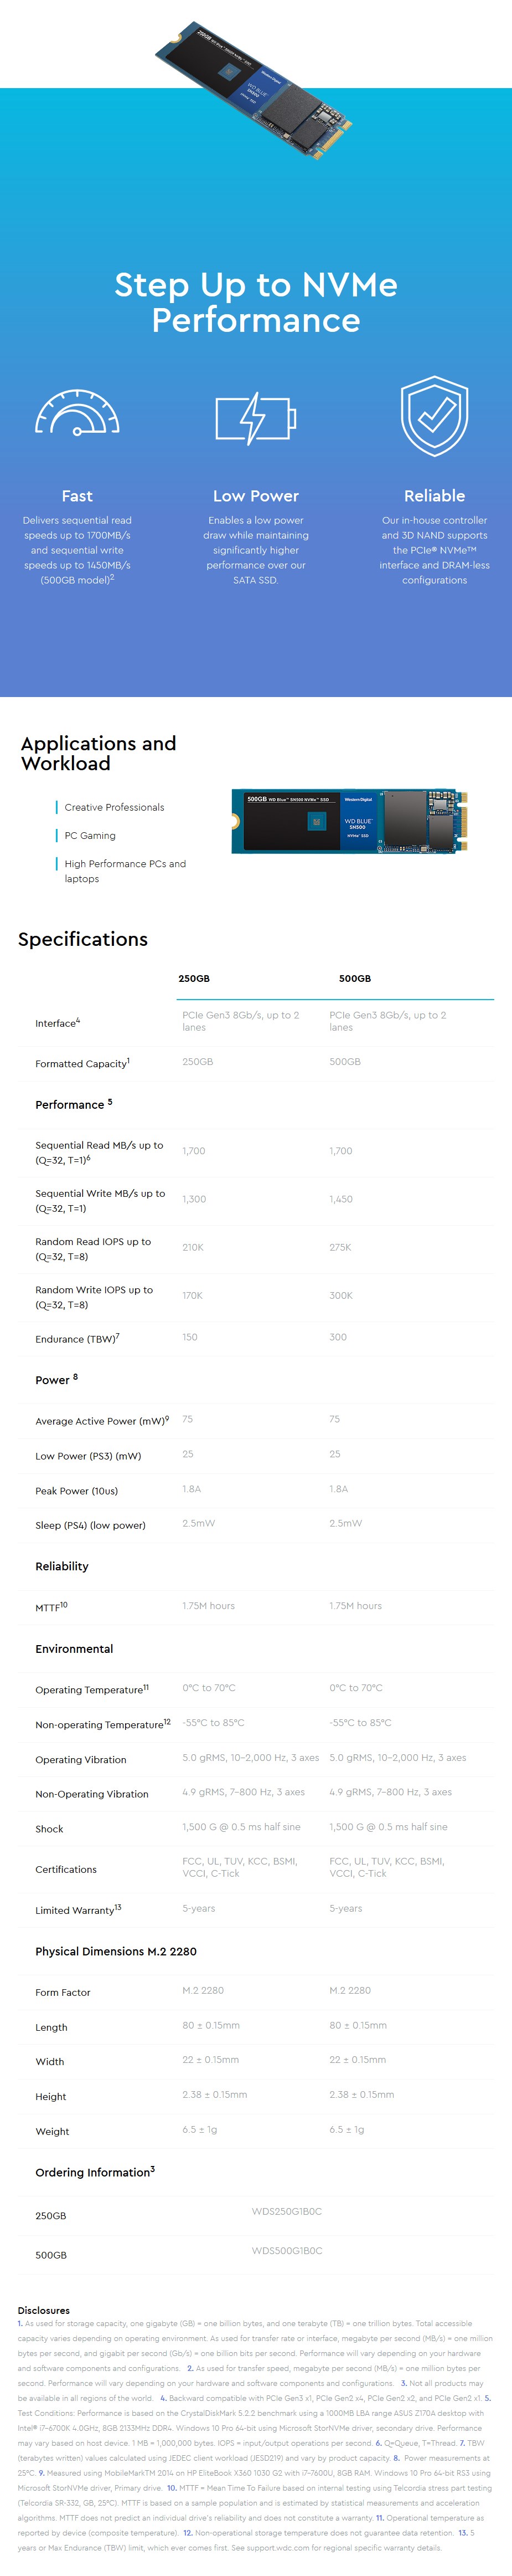Image resolution: width=512 pixels, height=2576 pixels.
Task: Click the battery lightning icon above Low Power
Action: [256, 417]
